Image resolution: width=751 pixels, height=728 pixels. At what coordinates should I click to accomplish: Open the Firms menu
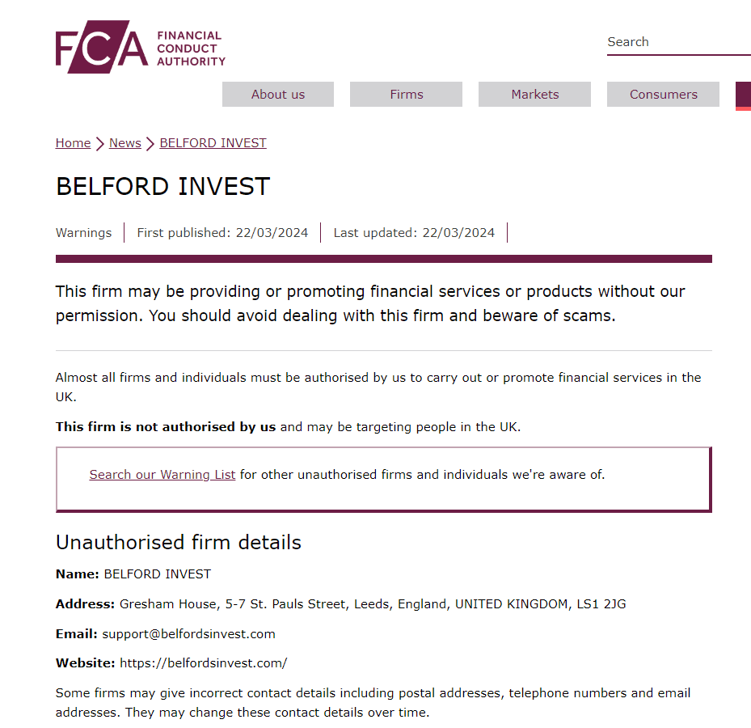(x=406, y=95)
